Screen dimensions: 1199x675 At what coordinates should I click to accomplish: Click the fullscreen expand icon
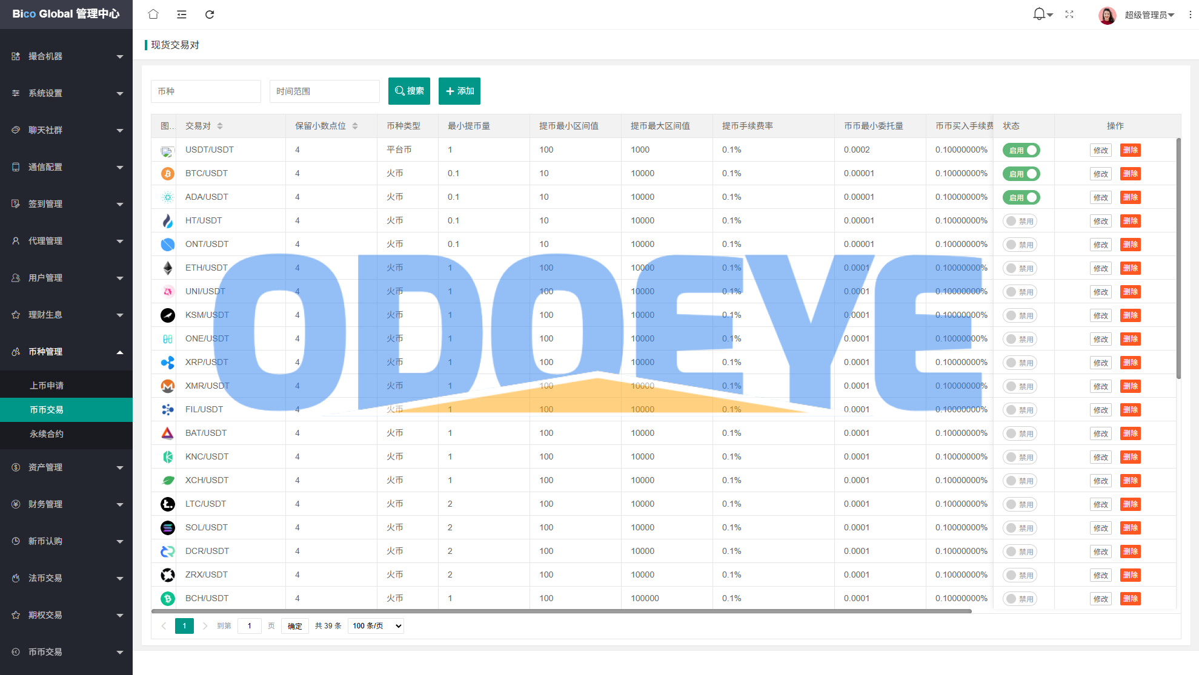pos(1069,14)
